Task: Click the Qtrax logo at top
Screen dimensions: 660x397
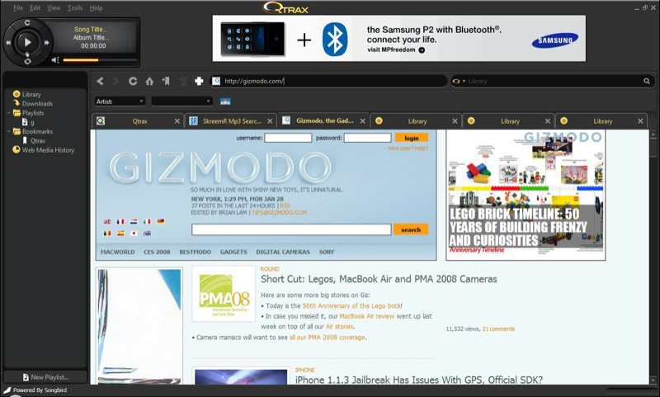Action: [x=286, y=7]
